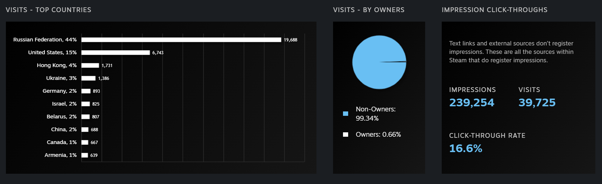Click the China bar value 688

point(94,130)
